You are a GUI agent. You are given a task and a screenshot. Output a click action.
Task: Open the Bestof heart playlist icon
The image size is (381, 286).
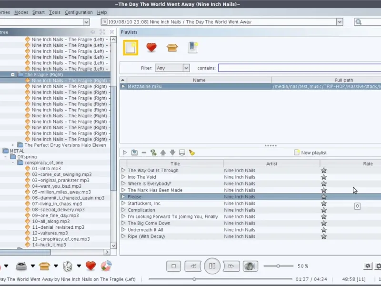pyautogui.click(x=151, y=47)
